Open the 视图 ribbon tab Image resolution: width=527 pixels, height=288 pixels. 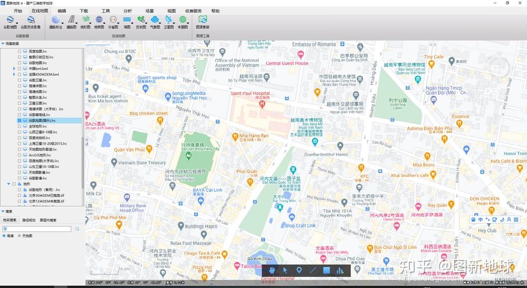tap(171, 11)
